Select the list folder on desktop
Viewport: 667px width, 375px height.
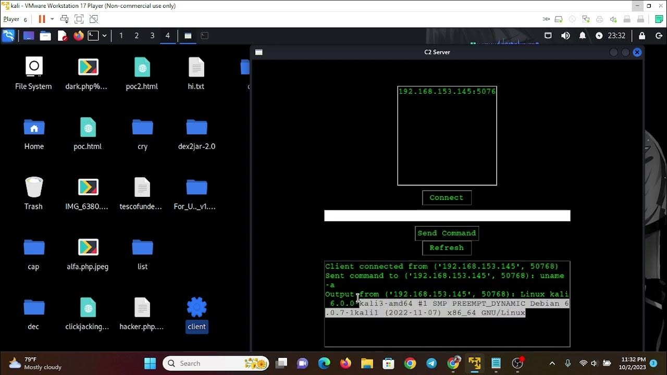(142, 254)
